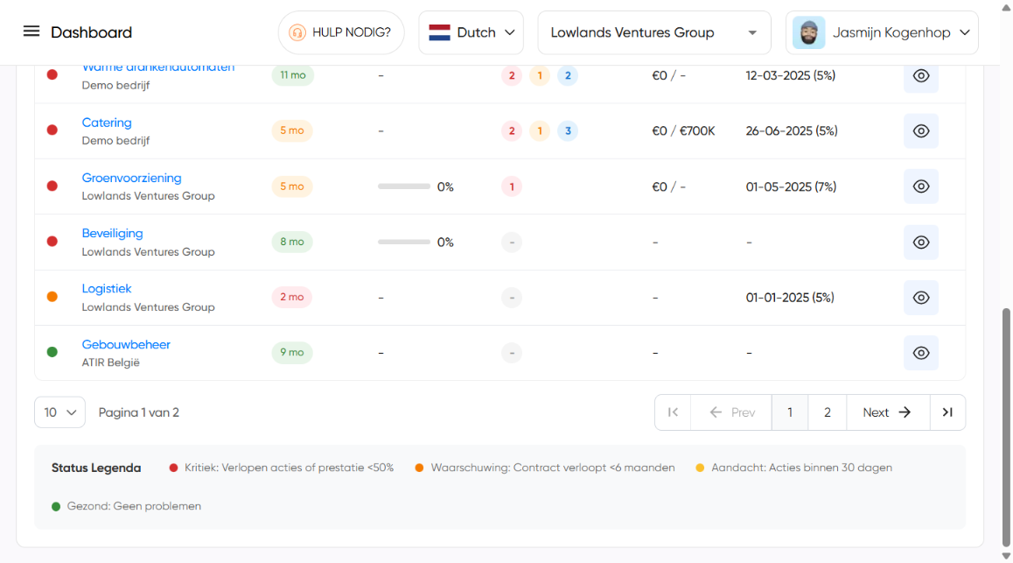
Task: Click Jasmijn Kogenhop's avatar picture
Action: click(808, 32)
